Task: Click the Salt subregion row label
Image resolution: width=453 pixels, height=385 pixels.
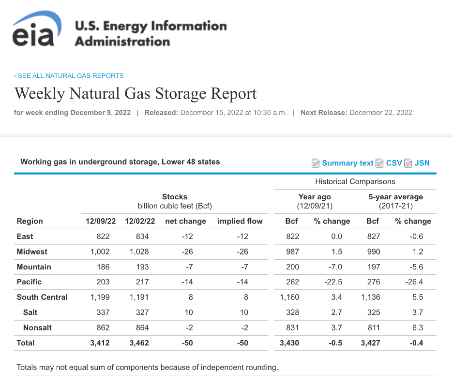Action: click(30, 312)
